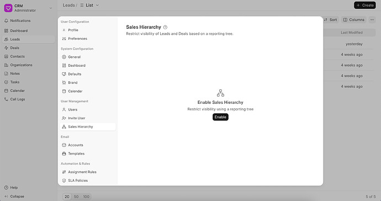Enable Sales Hierarchy with Enable button

220,117
